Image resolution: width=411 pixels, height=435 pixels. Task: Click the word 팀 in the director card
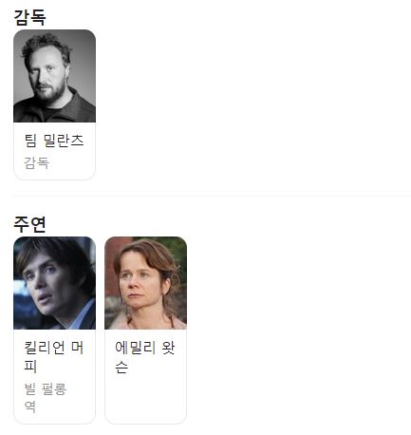[30, 141]
